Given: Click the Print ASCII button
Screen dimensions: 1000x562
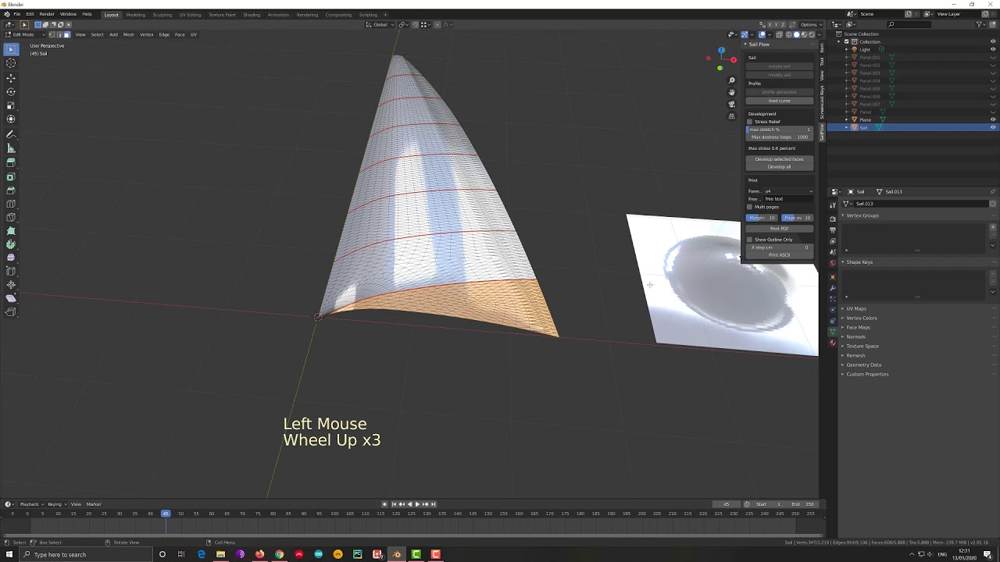Looking at the screenshot, I should 780,254.
